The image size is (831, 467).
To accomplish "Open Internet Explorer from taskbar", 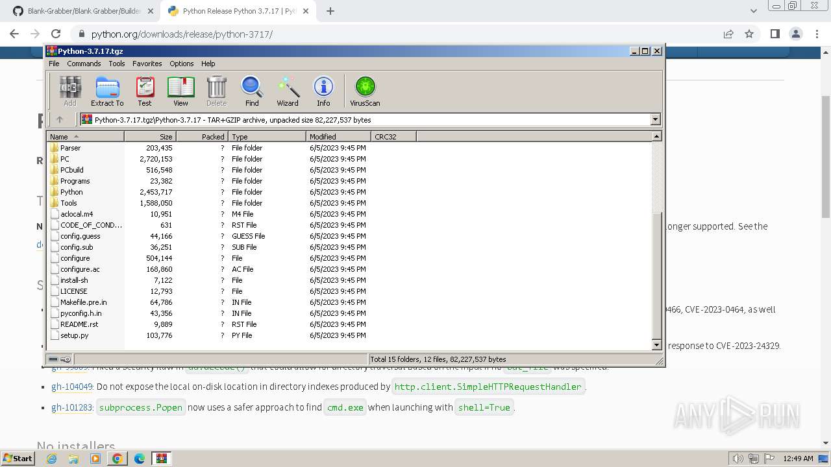I will 51,459.
